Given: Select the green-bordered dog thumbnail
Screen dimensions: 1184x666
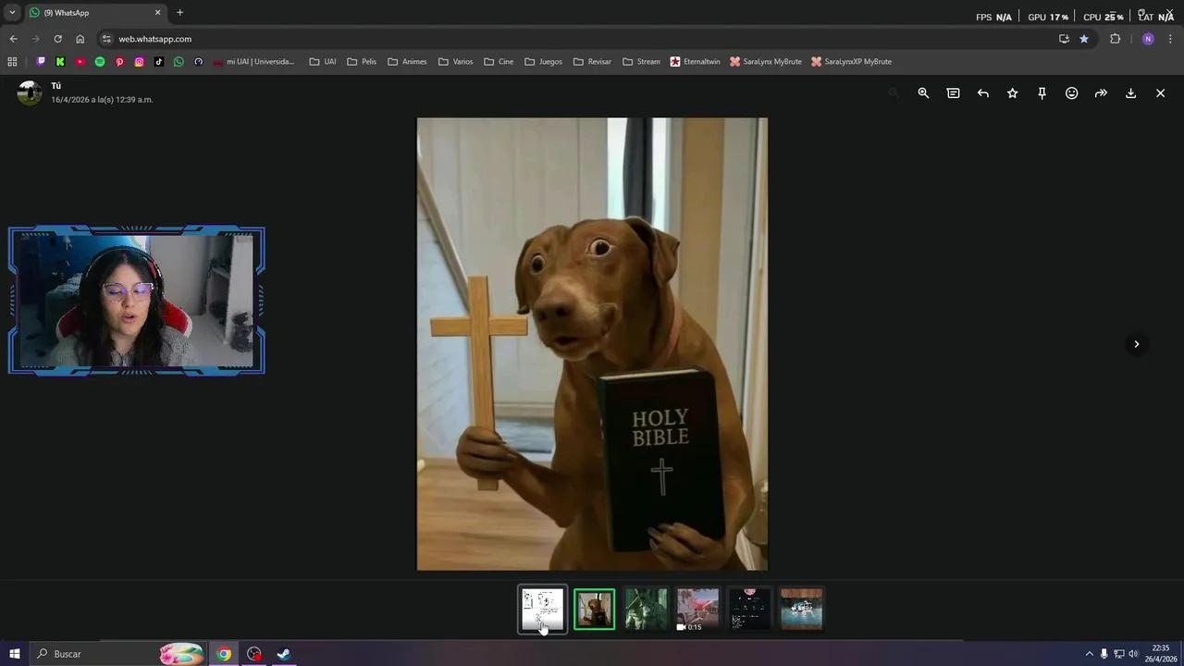Looking at the screenshot, I should (594, 610).
